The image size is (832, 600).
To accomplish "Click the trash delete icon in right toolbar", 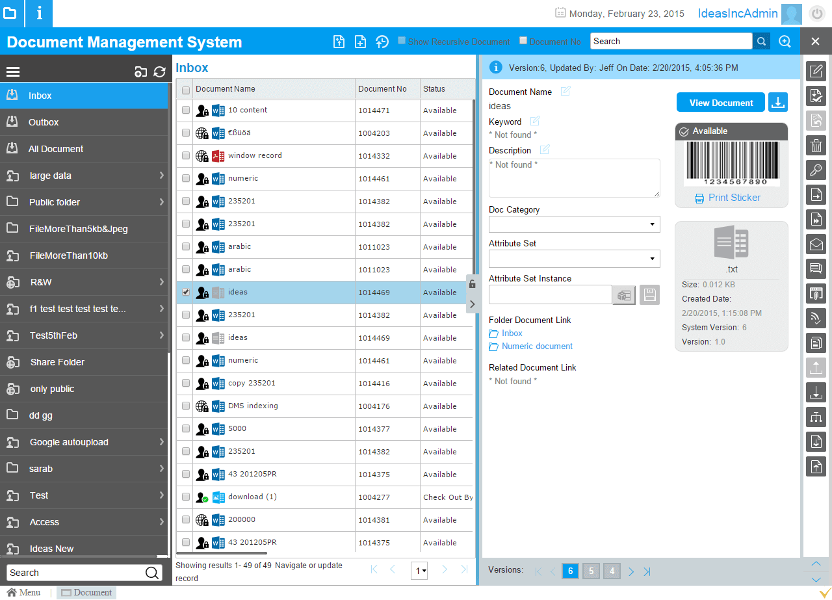I will [x=816, y=146].
